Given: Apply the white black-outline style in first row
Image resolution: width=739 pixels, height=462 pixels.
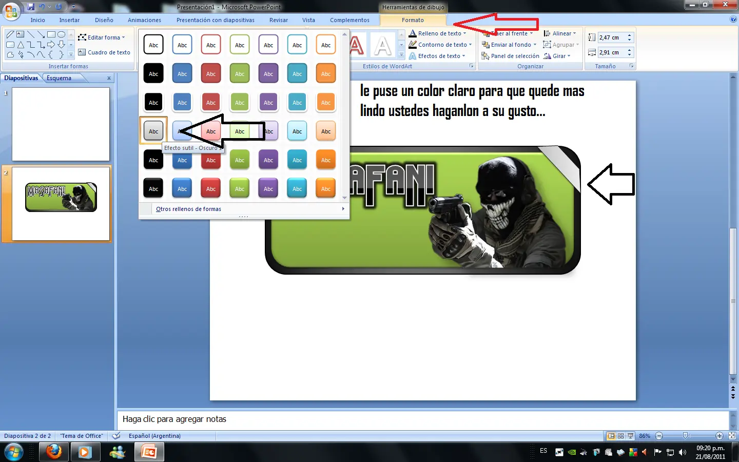Looking at the screenshot, I should click(x=153, y=45).
